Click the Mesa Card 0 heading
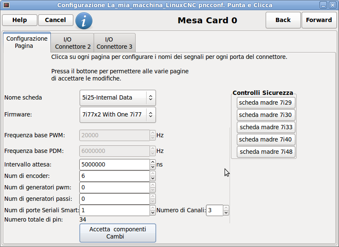The image size is (339, 247). pos(207,20)
